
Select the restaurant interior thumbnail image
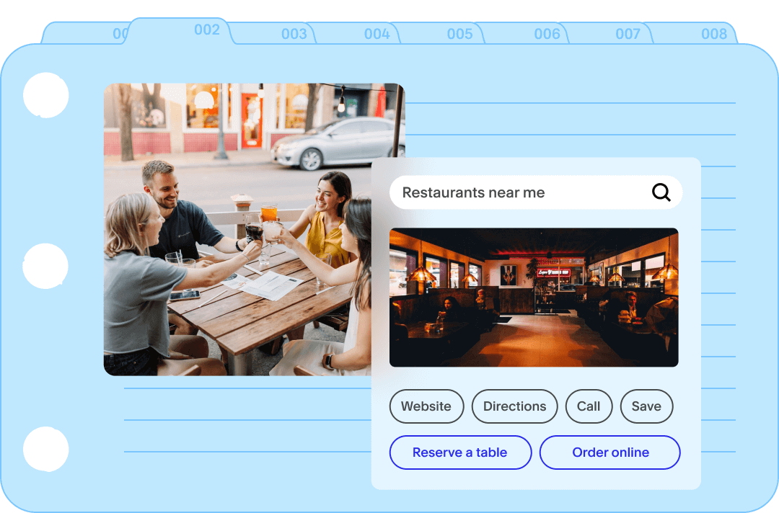coord(534,297)
